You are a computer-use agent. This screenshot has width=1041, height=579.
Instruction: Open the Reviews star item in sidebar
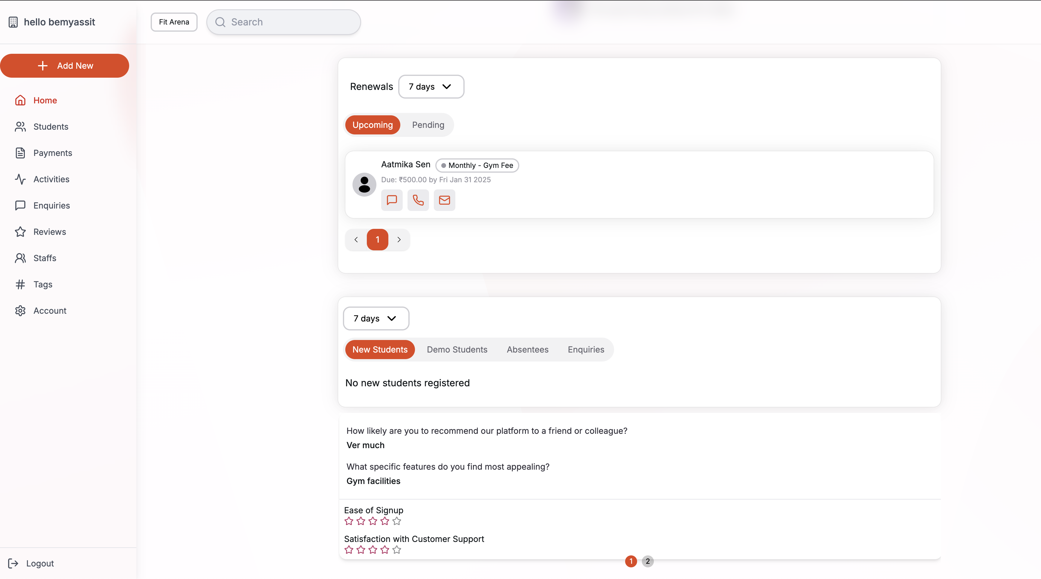pyautogui.click(x=49, y=232)
